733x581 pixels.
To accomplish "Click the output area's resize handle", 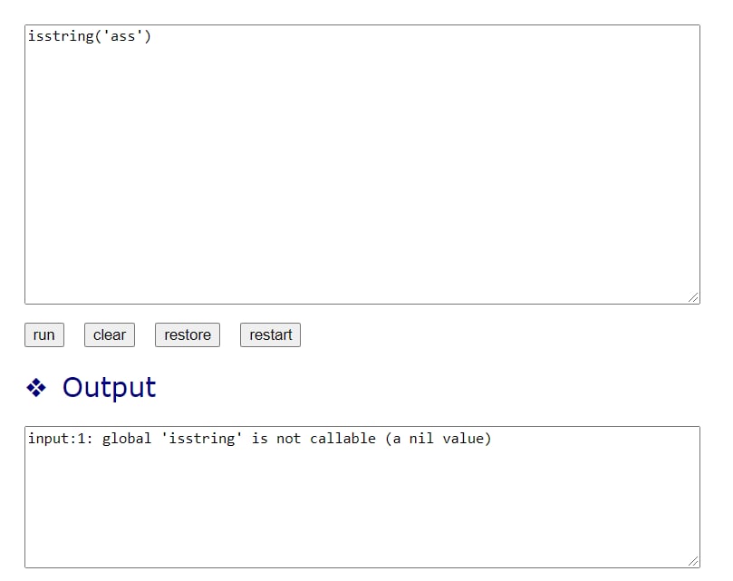I will click(694, 562).
